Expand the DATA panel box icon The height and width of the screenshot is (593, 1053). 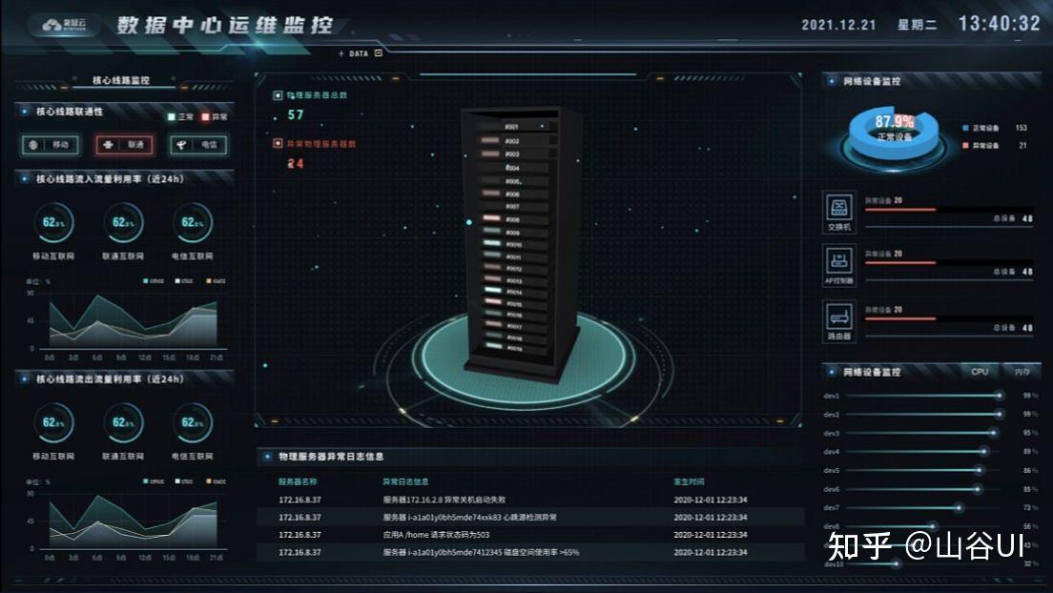379,53
